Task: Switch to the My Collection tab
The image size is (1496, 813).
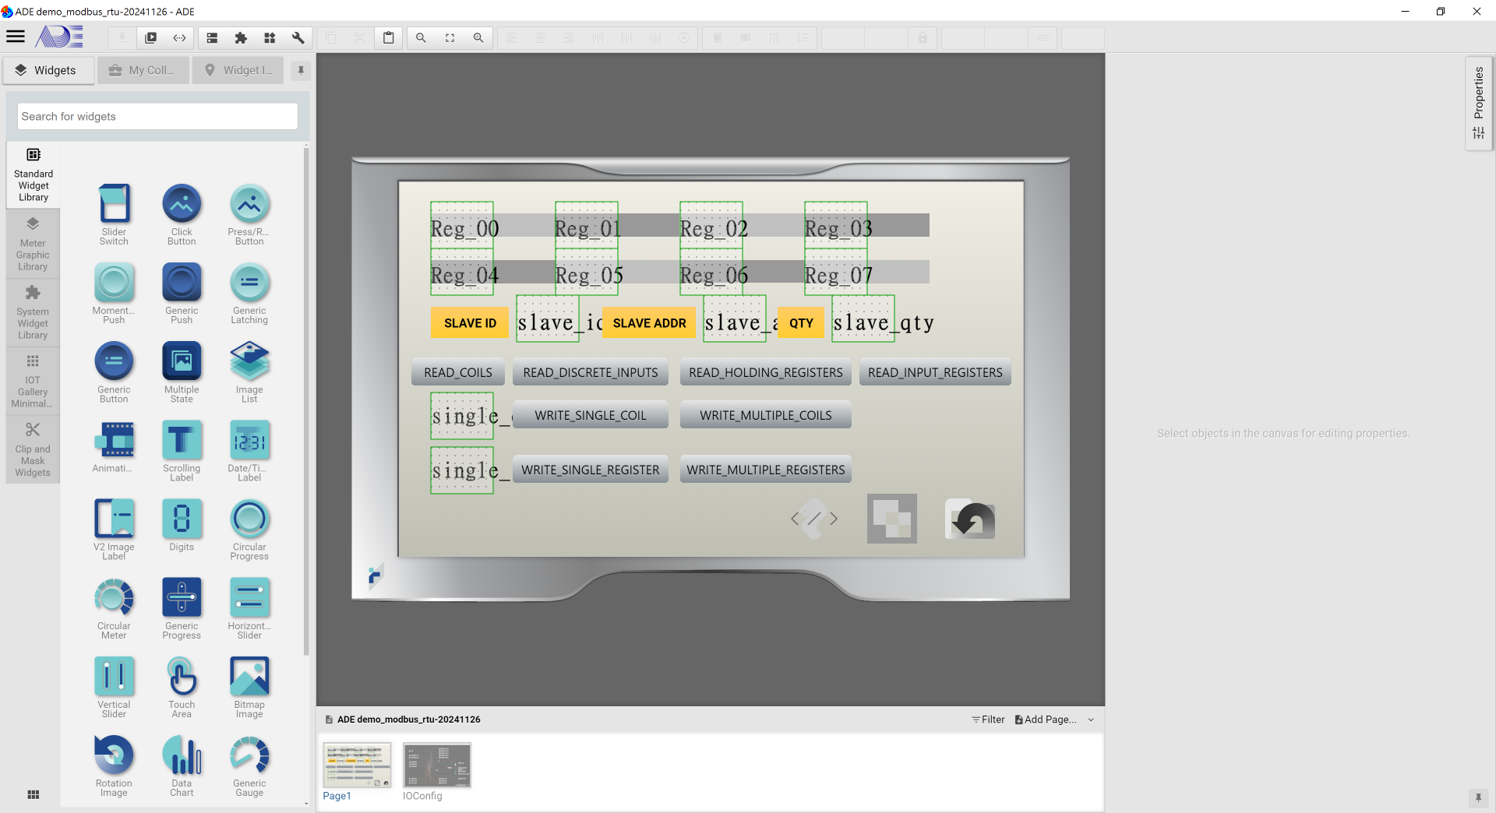Action: [143, 70]
